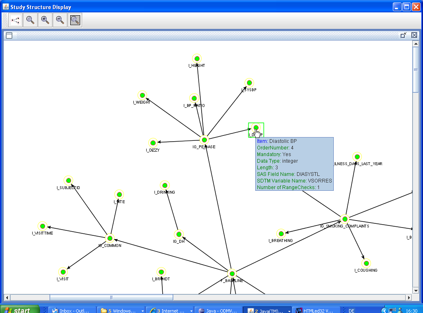Open the internal frame system menu icon

(x=9, y=36)
